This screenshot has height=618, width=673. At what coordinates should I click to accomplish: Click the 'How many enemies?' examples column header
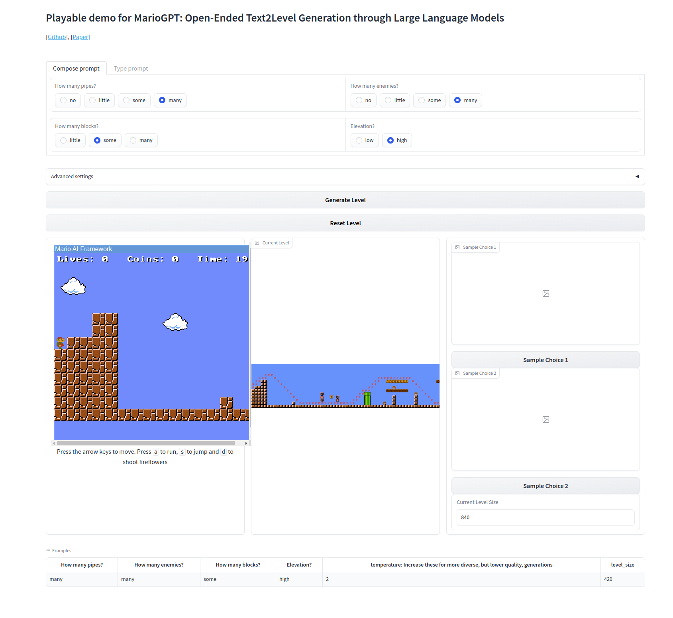[159, 565]
